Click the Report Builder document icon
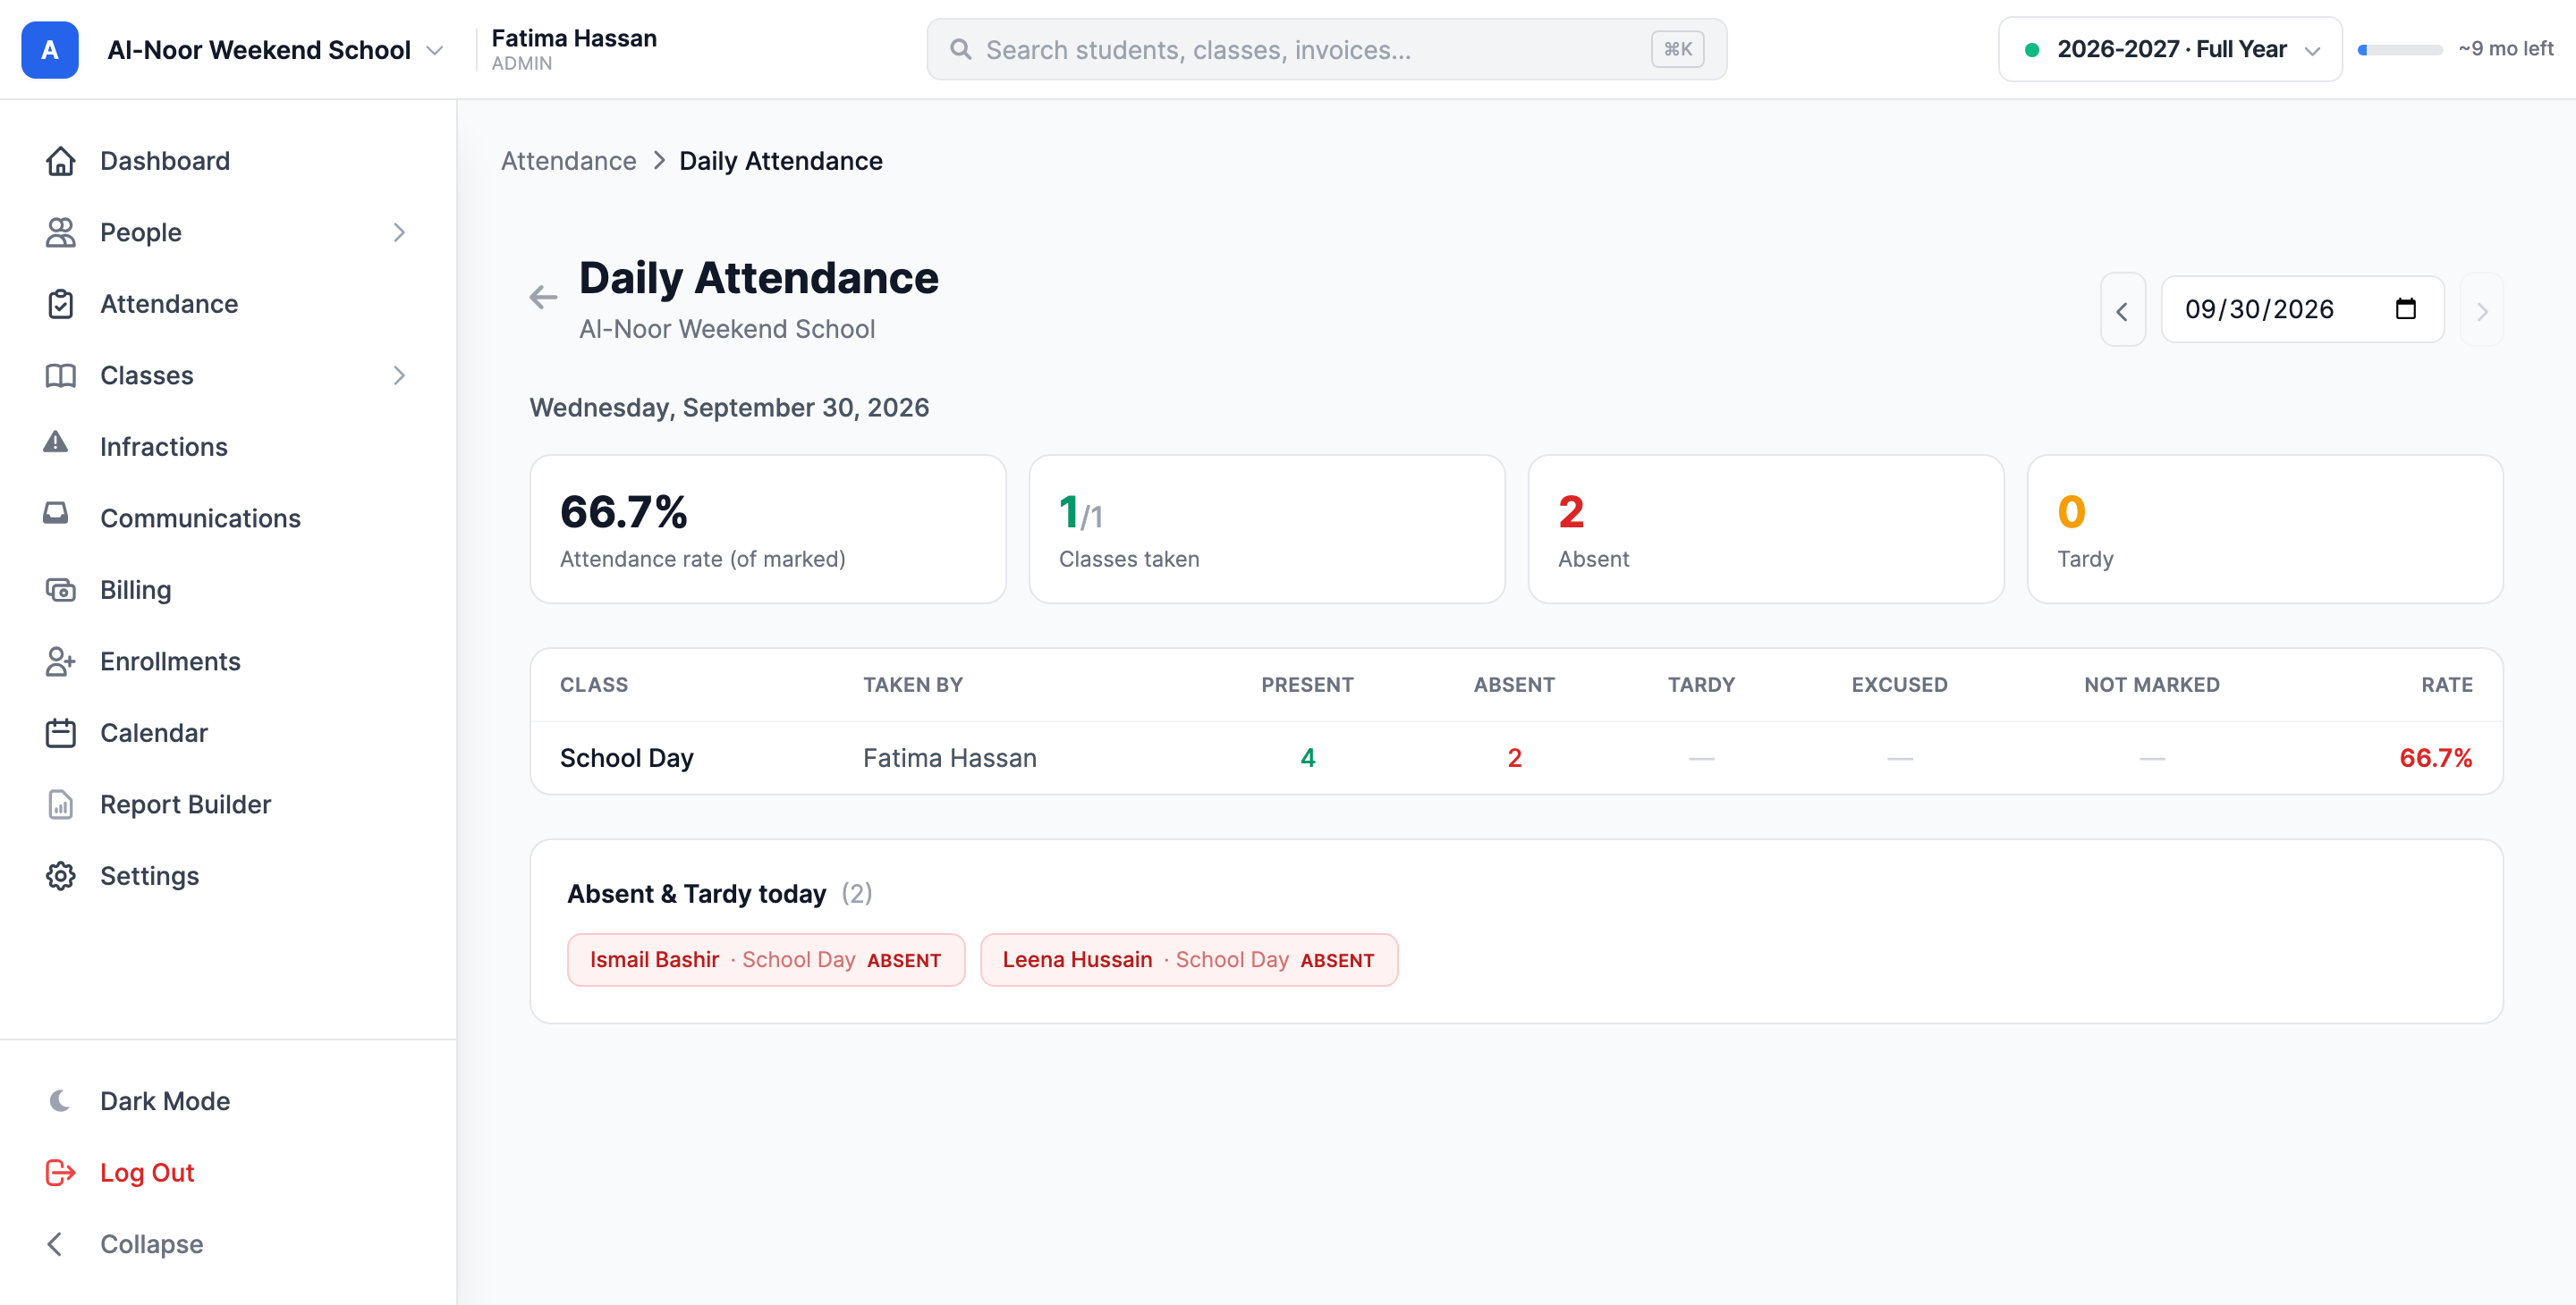Screen dimensions: 2576x1305 pyautogui.click(x=60, y=804)
